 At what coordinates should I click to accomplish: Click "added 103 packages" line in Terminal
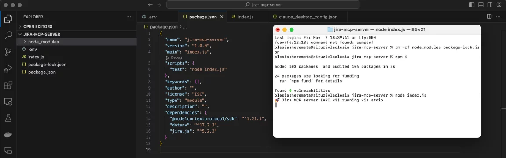coord(335,67)
